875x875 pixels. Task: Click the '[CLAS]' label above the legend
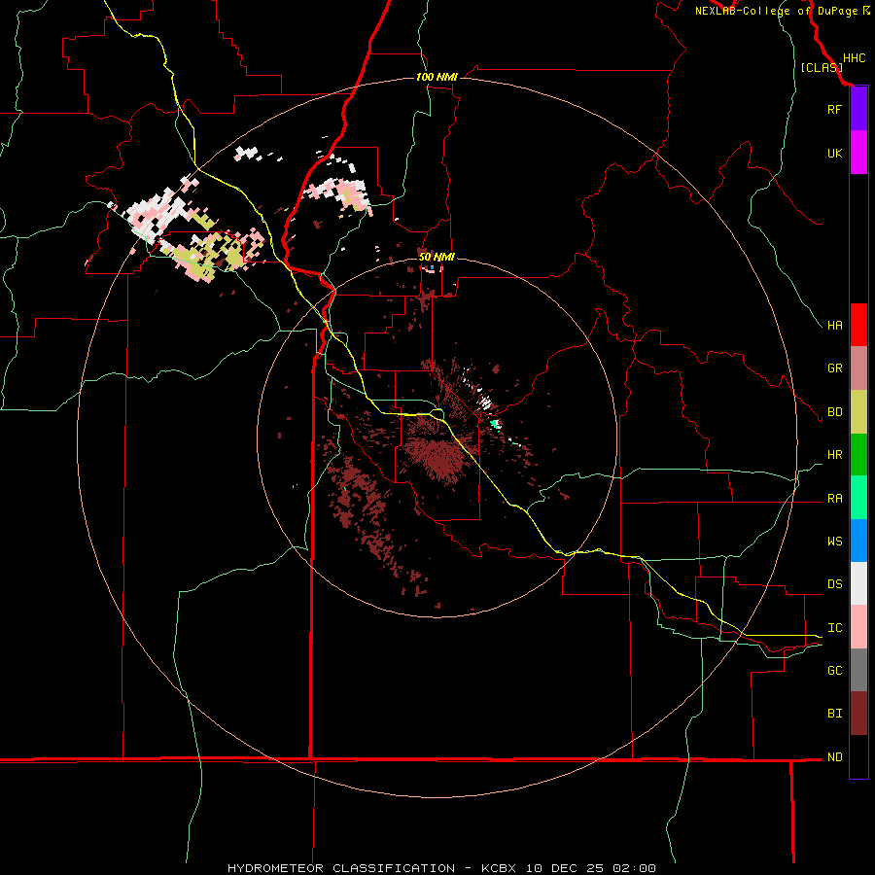822,68
